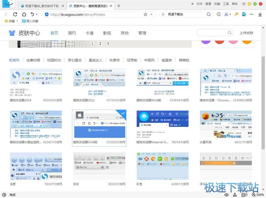
Task: Open the more tools ellipsis icon
Action: (x=251, y=14)
